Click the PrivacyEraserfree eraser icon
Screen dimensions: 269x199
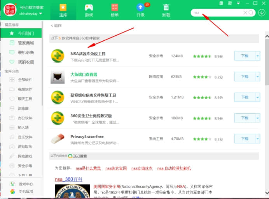(x=58, y=138)
